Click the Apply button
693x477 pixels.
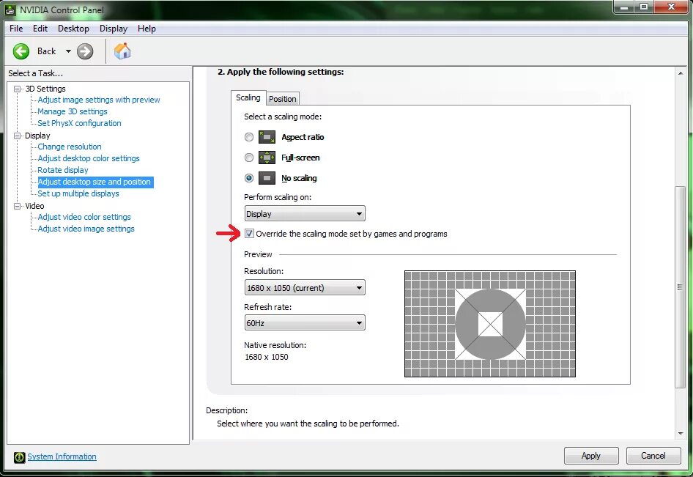pos(591,456)
